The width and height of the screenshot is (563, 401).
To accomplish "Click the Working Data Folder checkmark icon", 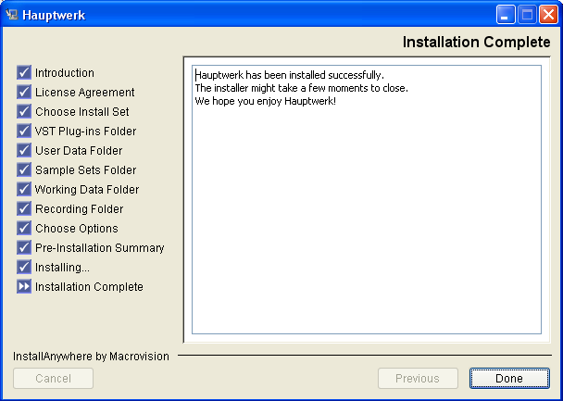I will pyautogui.click(x=24, y=189).
